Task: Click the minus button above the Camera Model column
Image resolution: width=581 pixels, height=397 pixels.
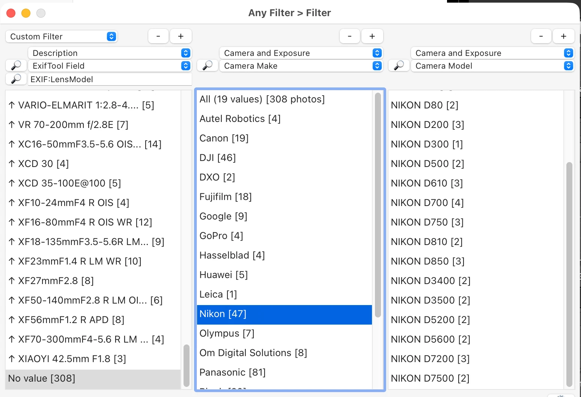Action: pyautogui.click(x=541, y=36)
